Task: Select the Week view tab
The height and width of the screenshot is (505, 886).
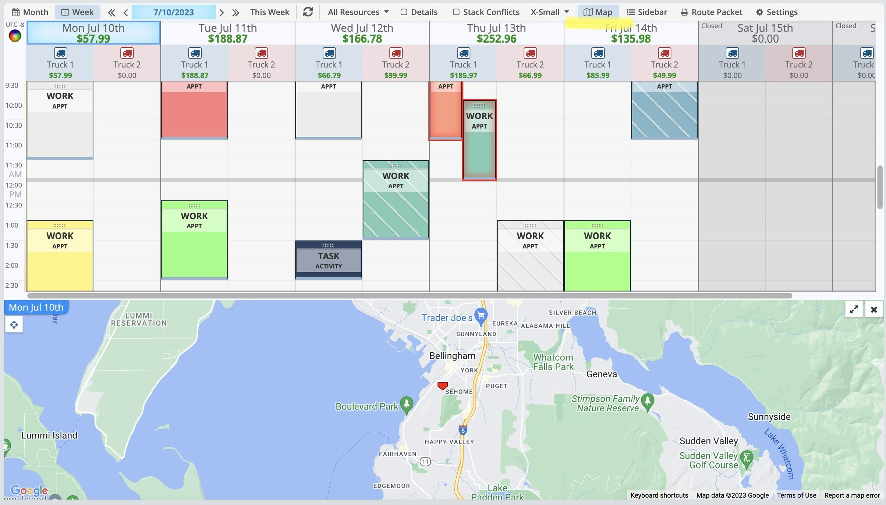Action: (77, 12)
